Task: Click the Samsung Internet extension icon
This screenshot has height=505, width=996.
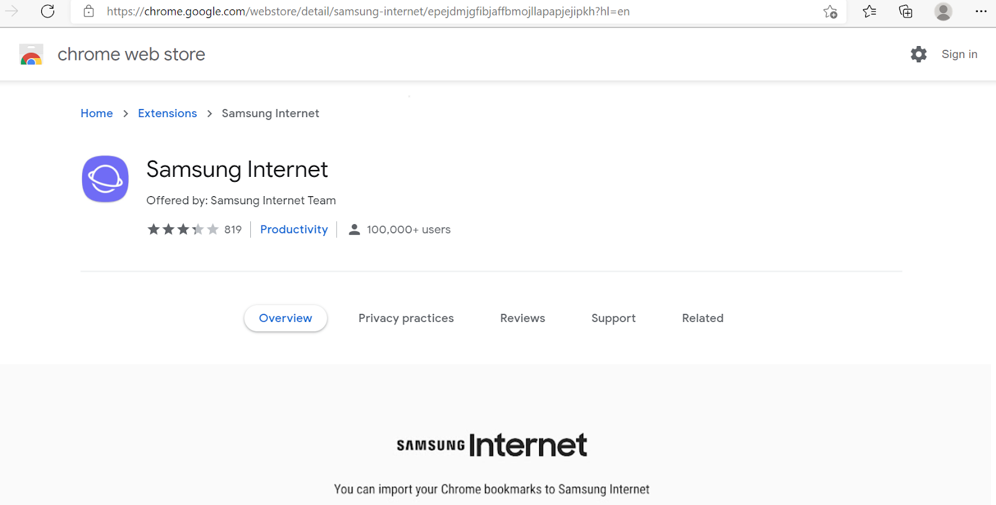Action: click(105, 179)
